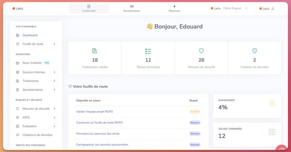
Task: Click the Evaluation scan icon
Action: [x=17, y=126]
